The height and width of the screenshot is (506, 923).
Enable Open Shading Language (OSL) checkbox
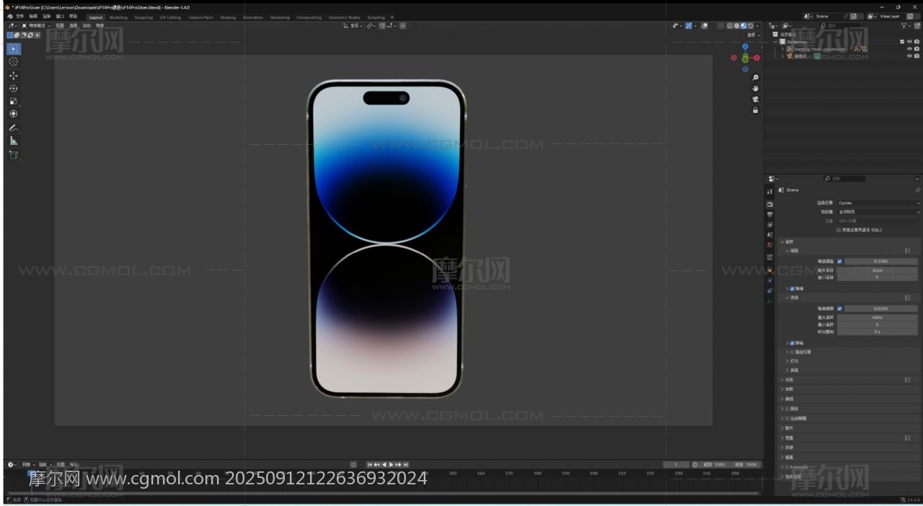pyautogui.click(x=839, y=230)
